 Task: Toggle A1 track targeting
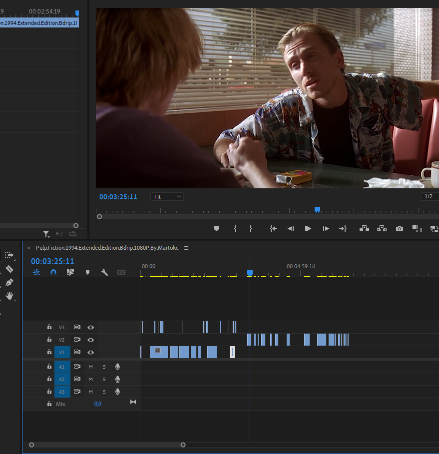point(62,367)
